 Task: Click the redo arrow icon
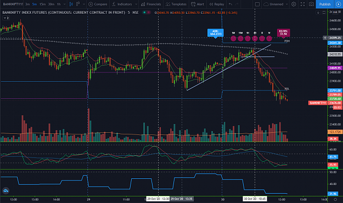point(237,4)
